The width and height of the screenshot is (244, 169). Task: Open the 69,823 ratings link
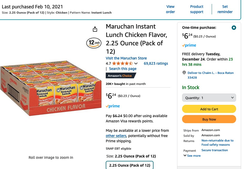[x=156, y=63]
